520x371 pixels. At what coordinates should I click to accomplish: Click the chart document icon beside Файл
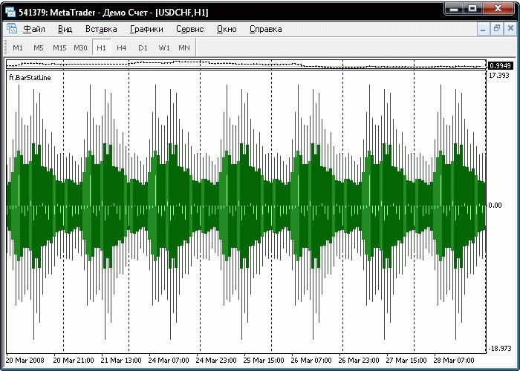tap(12, 29)
